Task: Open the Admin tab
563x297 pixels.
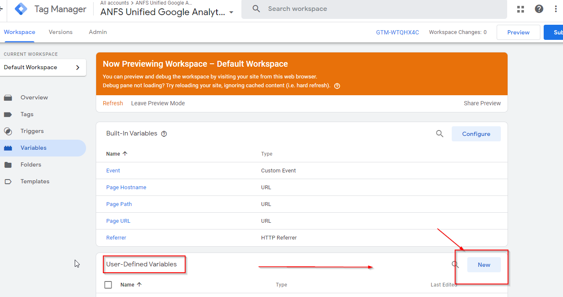Action: coord(97,32)
